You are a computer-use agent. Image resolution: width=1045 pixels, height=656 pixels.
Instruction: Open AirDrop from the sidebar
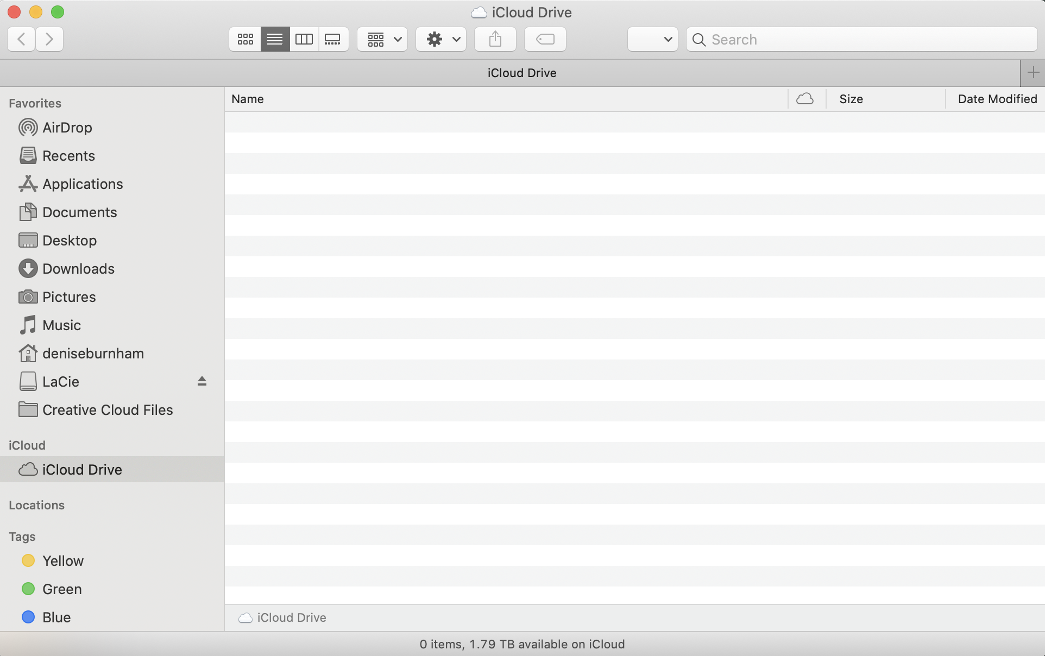[x=67, y=128]
